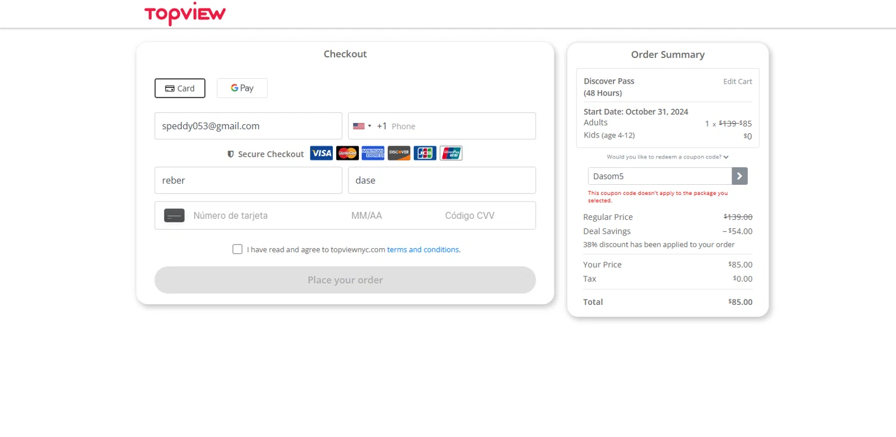Screen dimensions: 896x437
Task: Click the 'Checkout' heading
Action: click(345, 54)
